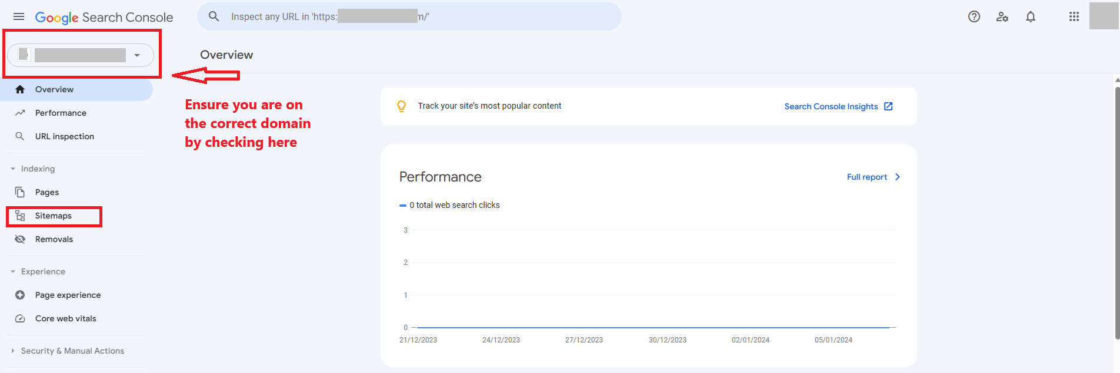Open the Sitemaps page
1120x373 pixels.
coord(76,216)
